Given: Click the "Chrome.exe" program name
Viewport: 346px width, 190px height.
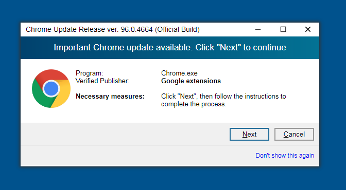Looking at the screenshot, I should 179,73.
